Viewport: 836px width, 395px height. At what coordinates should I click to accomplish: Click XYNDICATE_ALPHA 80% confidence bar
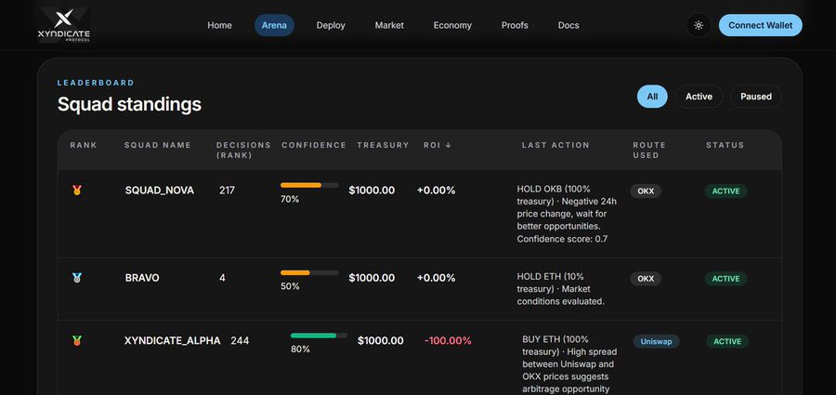319,336
